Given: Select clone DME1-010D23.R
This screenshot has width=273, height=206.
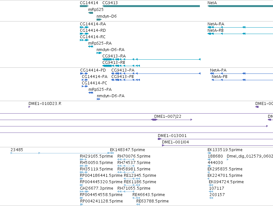Looking at the screenshot, I should tap(45, 104).
